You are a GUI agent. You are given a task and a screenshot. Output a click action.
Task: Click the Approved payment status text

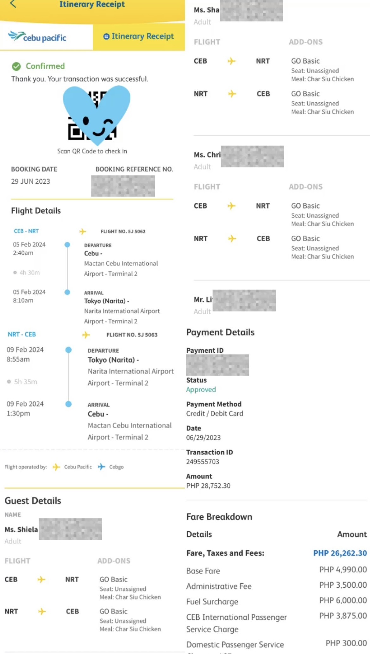[201, 389]
